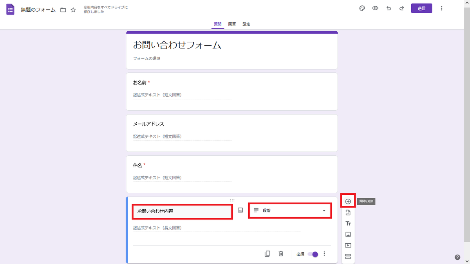Click the add section icon in sidebar
Screen dimensions: 470x264
pos(348,256)
